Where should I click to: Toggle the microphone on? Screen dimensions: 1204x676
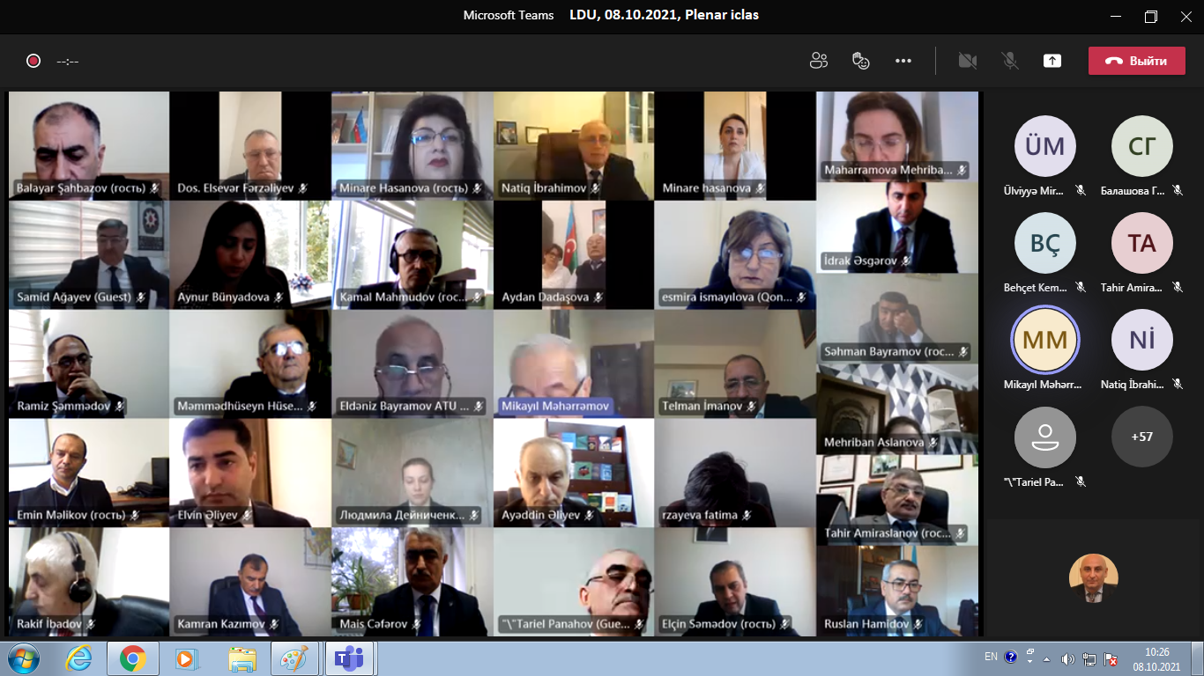coord(1010,61)
